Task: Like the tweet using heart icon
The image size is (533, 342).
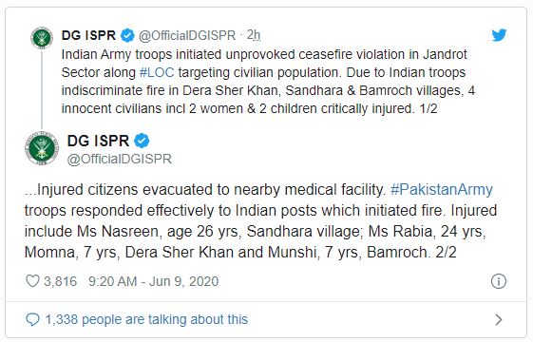Action: point(32,281)
